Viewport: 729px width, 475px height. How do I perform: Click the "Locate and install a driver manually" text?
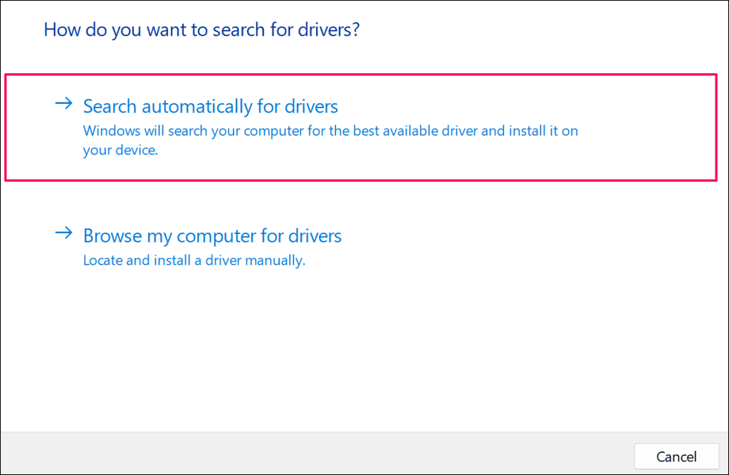[194, 261]
